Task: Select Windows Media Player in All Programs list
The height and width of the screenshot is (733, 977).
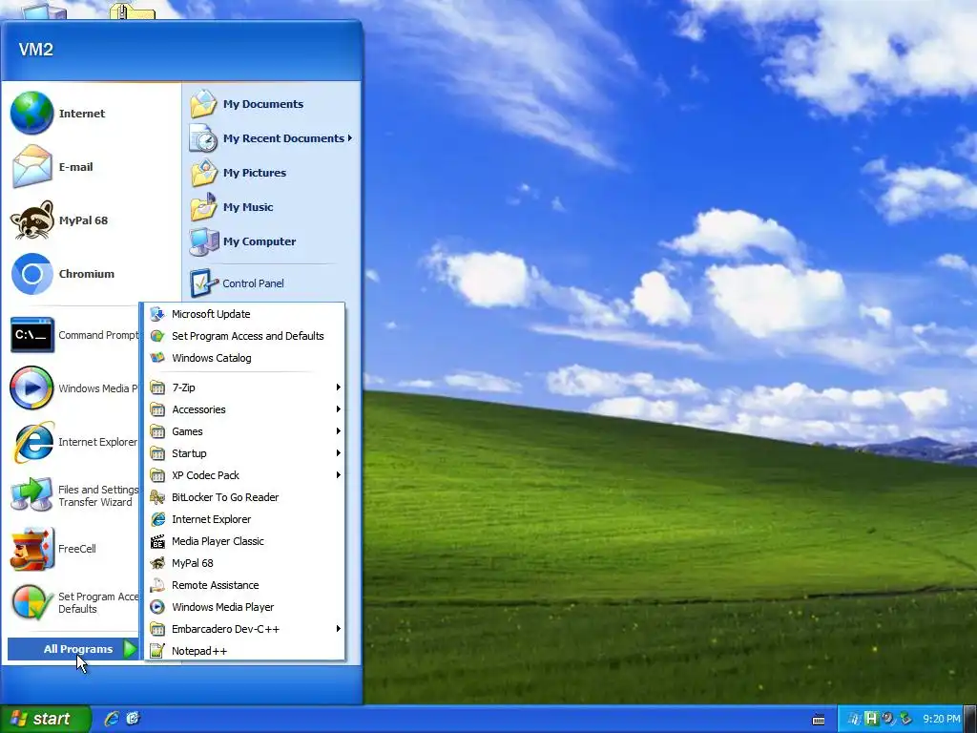Action: tap(244, 607)
